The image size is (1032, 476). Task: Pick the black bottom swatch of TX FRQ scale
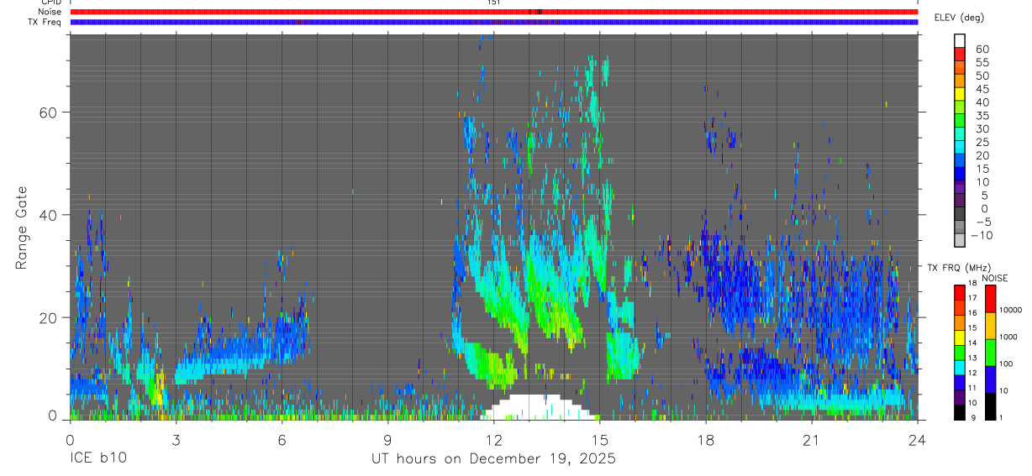pos(960,412)
